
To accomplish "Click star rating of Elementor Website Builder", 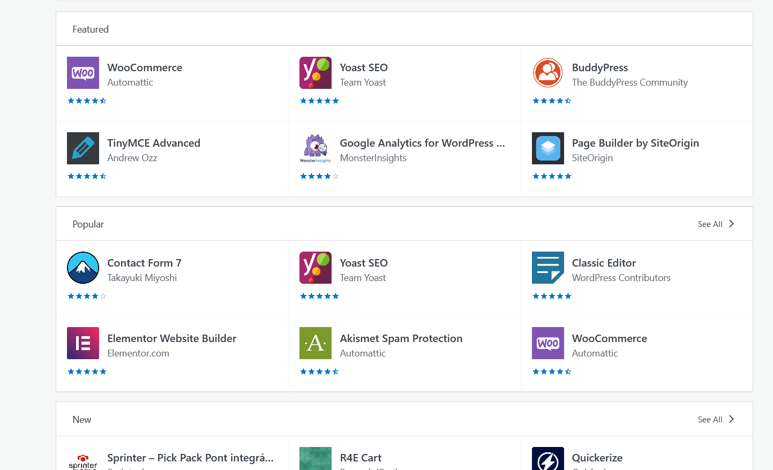I will (87, 372).
